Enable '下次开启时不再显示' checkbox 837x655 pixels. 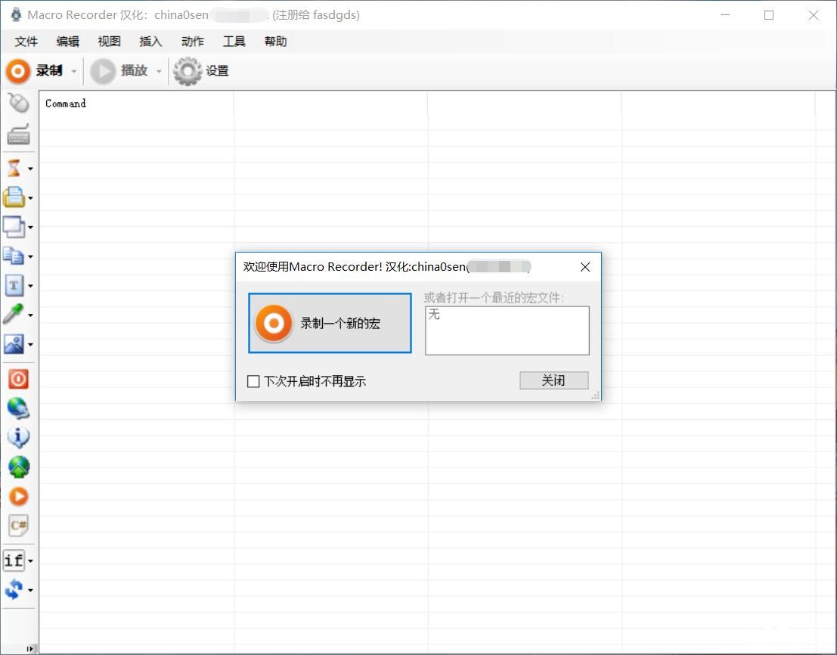click(x=254, y=381)
